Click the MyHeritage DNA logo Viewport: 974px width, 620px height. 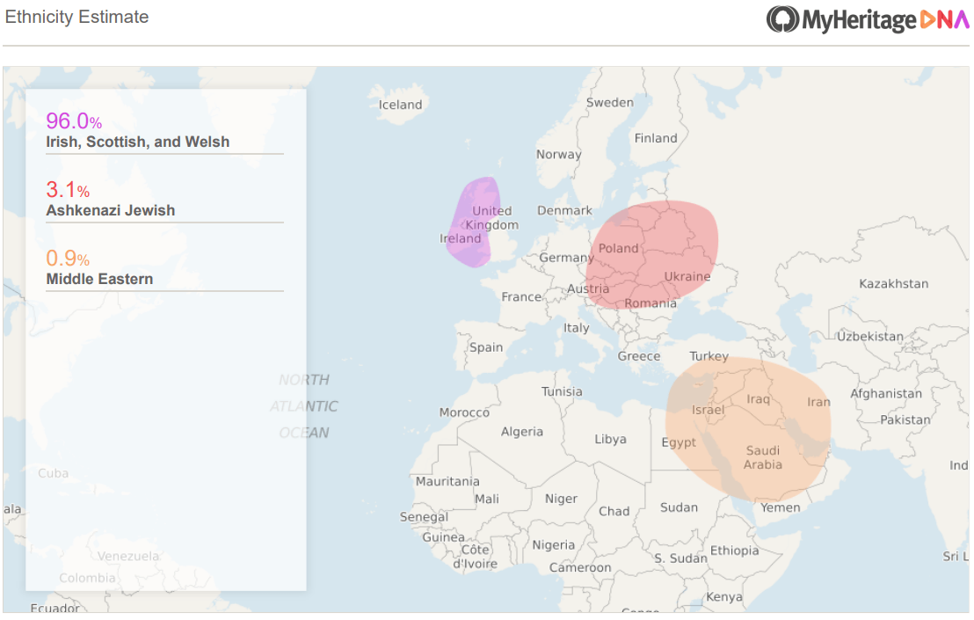[866, 19]
